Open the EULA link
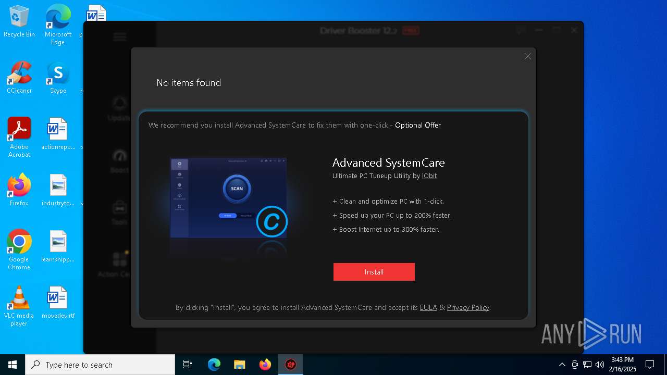Viewport: 667px width, 375px height. coord(428,307)
